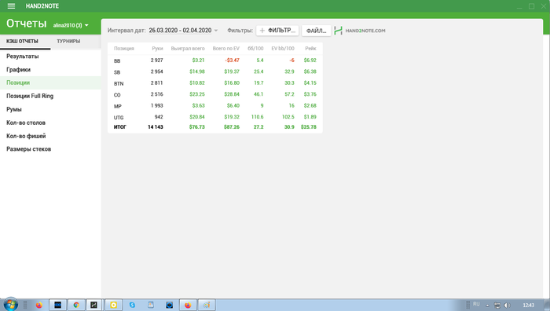Show hidden system tray icons

tap(487, 305)
